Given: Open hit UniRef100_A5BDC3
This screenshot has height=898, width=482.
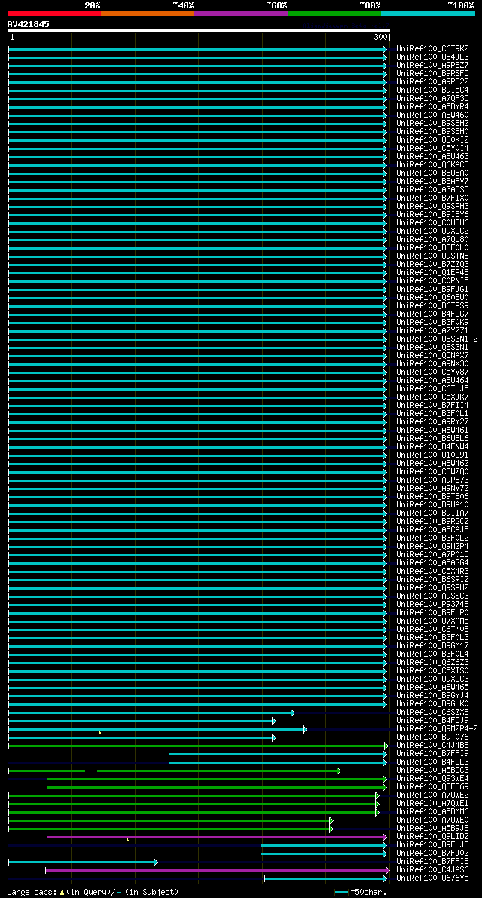Looking at the screenshot, I should pyautogui.click(x=432, y=771).
